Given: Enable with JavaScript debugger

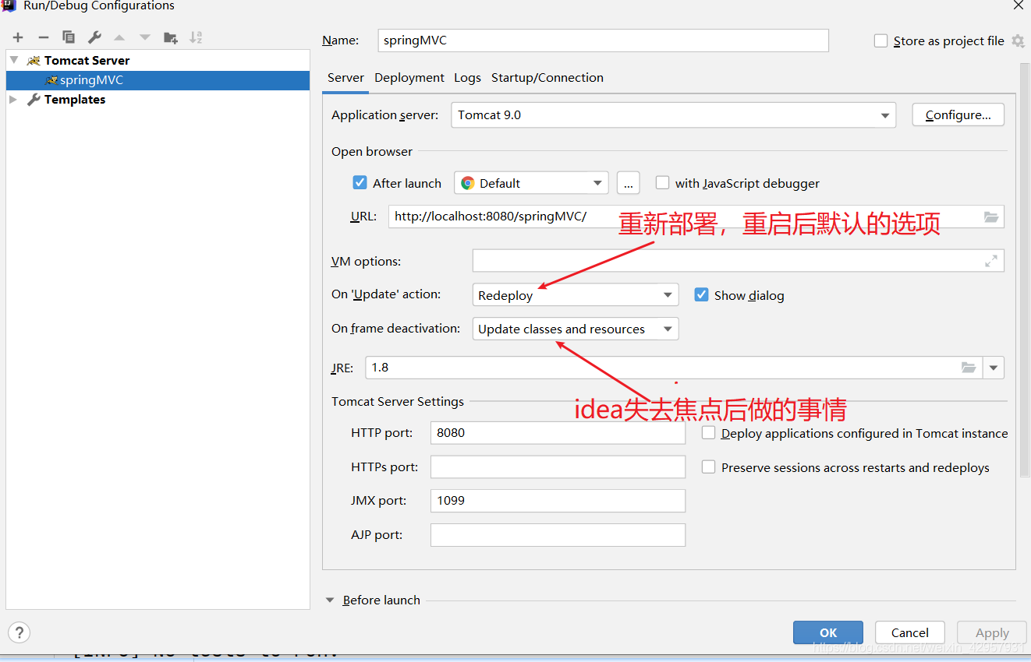Looking at the screenshot, I should tap(663, 183).
